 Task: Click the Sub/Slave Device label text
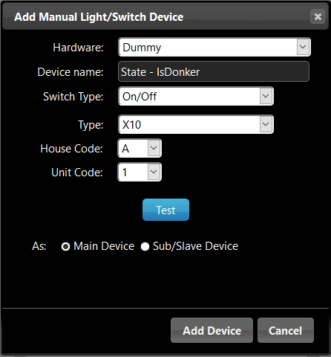coord(195,246)
